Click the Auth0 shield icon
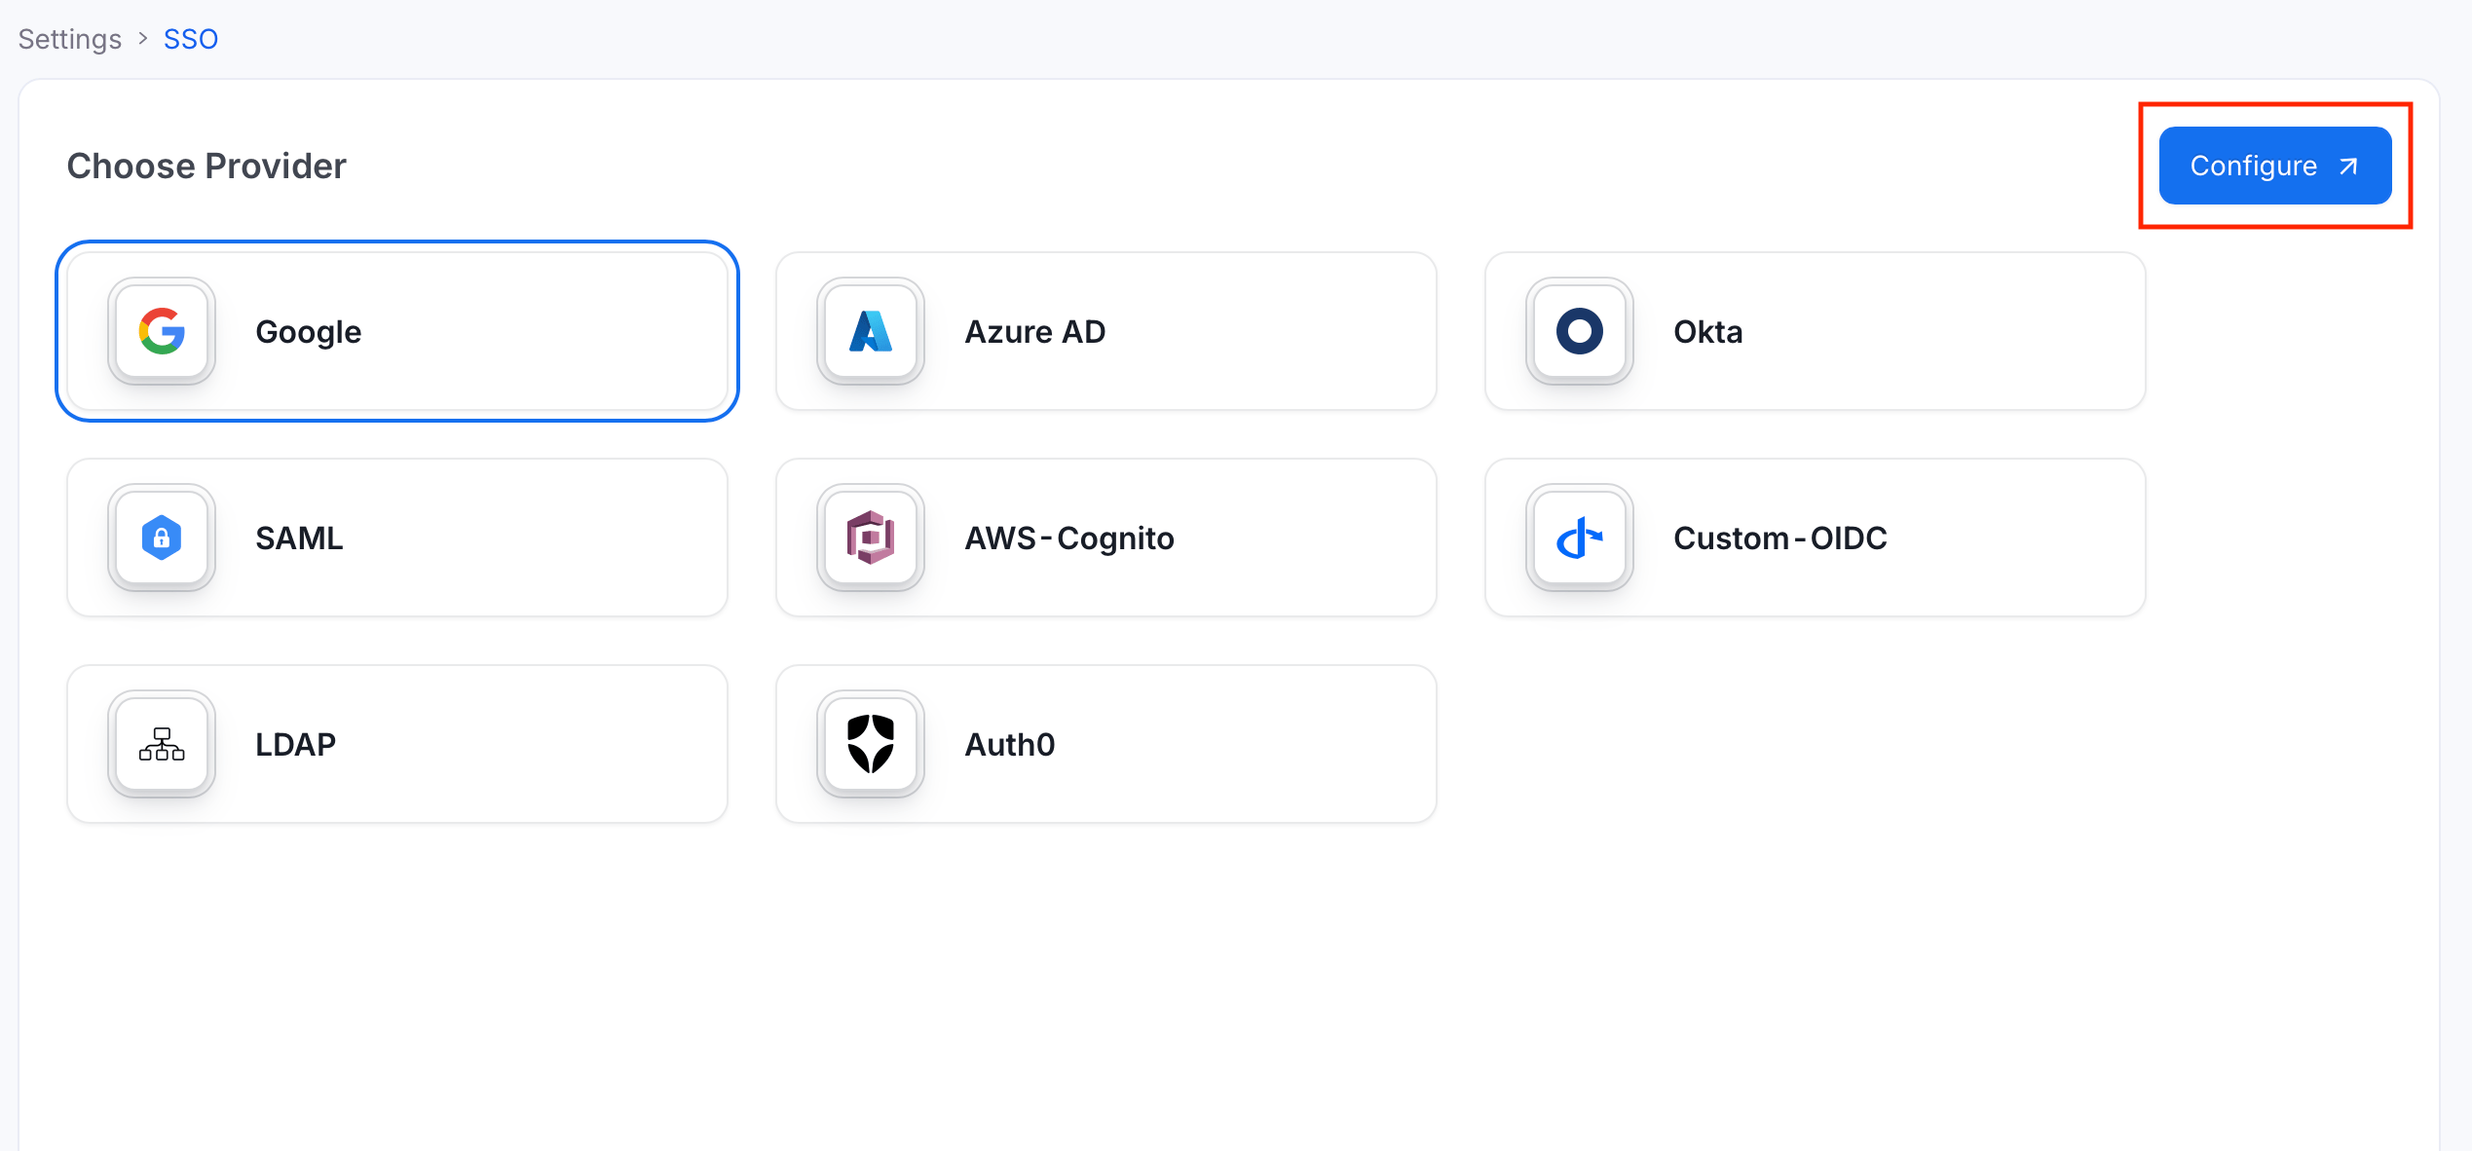 (x=871, y=744)
